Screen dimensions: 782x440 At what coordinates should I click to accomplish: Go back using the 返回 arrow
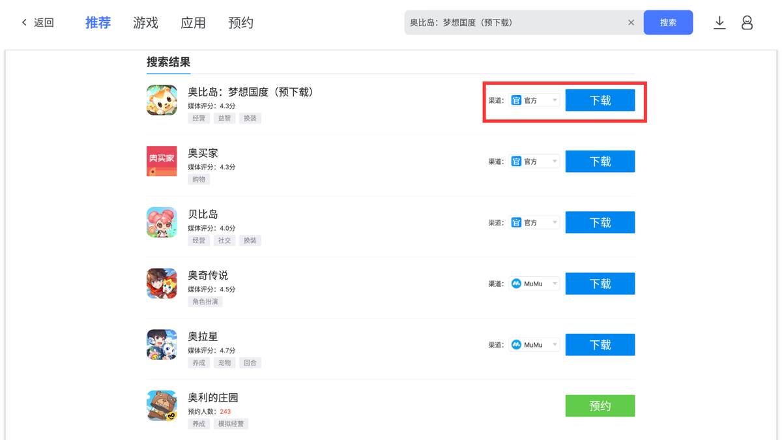38,23
